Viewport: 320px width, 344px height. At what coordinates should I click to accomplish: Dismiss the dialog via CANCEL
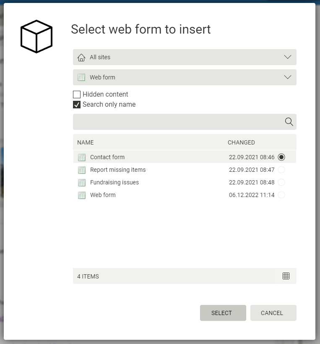pyautogui.click(x=273, y=312)
